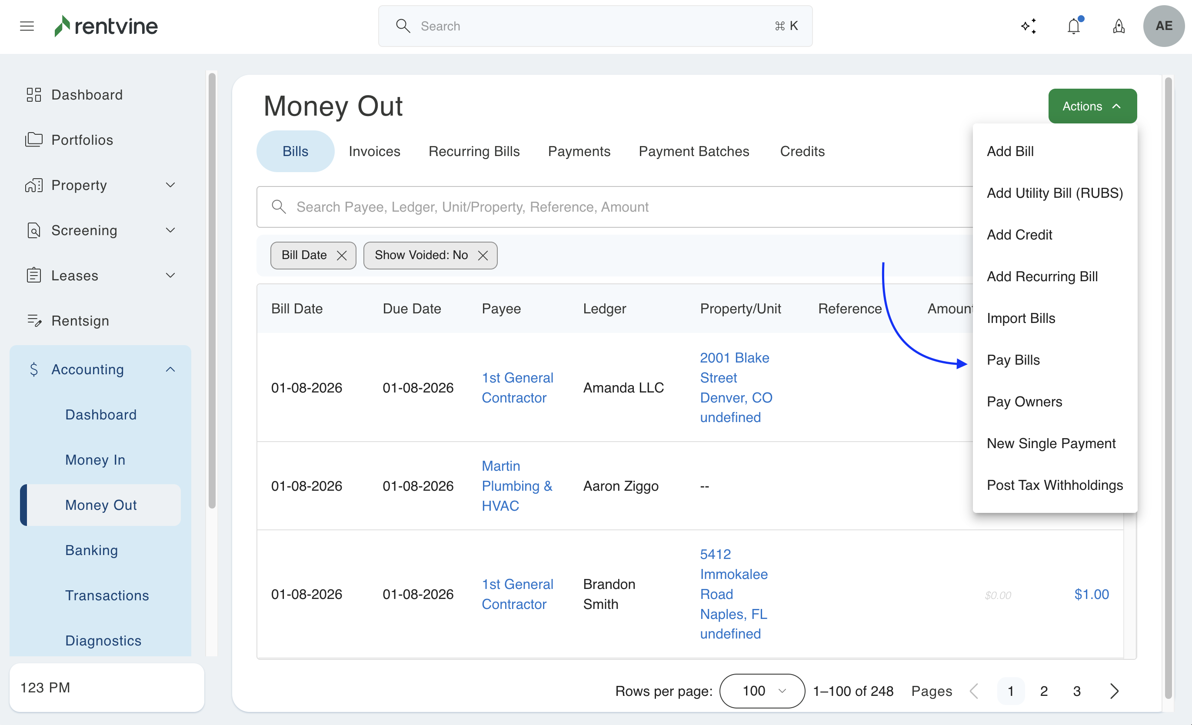
Task: Open the notifications bell
Action: 1073,26
